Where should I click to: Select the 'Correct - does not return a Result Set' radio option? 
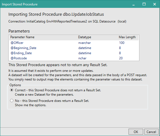[12, 90]
